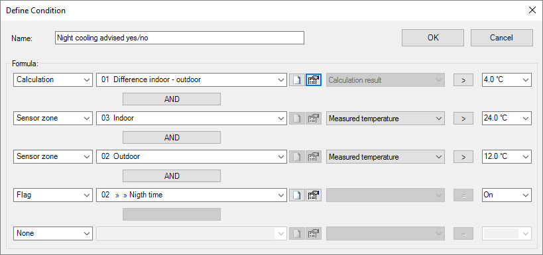Open Measured temperature dropdown in Outdoor row
The image size is (543, 255).
click(385, 157)
